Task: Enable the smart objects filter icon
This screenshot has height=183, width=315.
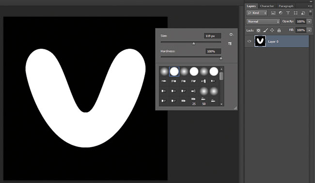Action: [x=303, y=13]
